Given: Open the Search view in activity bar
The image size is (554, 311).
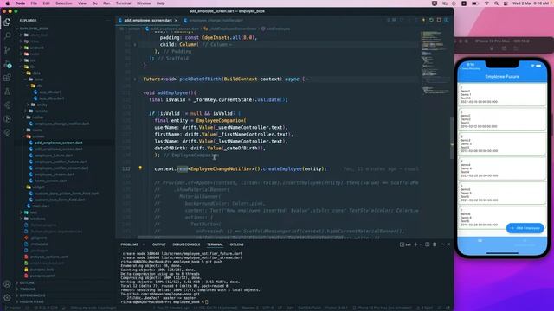Looking at the screenshot, I should 7,36.
